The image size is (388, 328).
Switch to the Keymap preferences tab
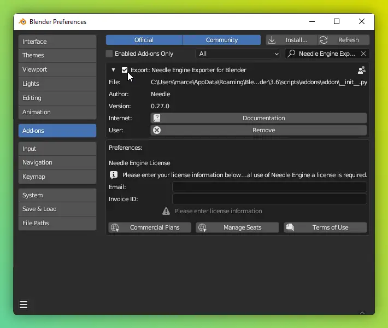pyautogui.click(x=57, y=177)
